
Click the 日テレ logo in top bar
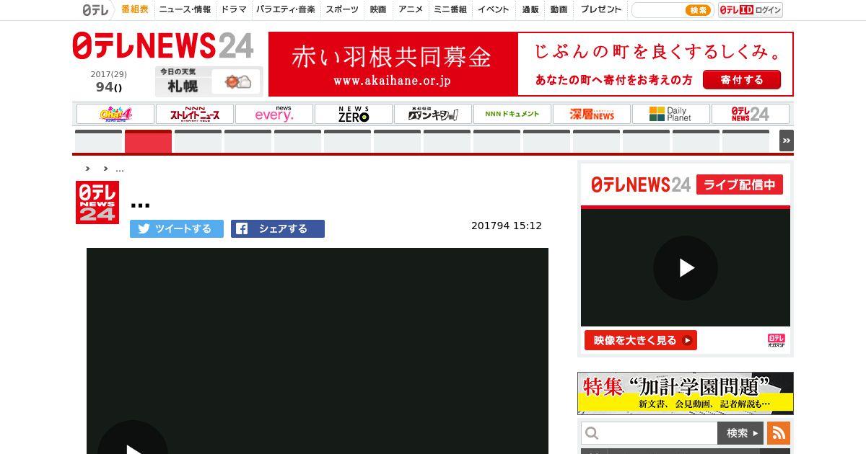tap(95, 10)
